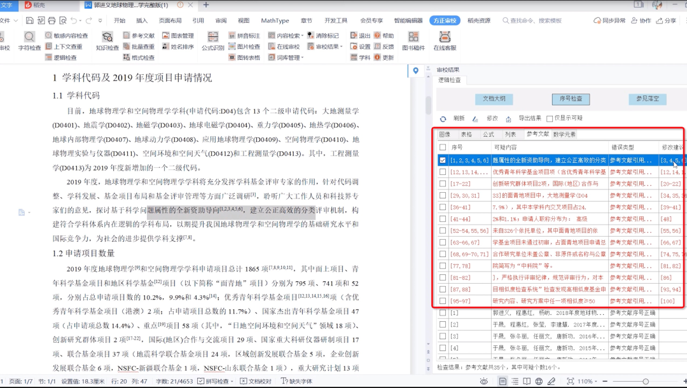This screenshot has height=388, width=687.
Task: Click 查找命令 search box
Action: 532,20
